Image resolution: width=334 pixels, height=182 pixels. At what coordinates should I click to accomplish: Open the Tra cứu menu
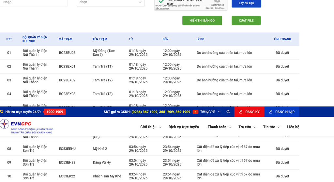click(x=247, y=127)
